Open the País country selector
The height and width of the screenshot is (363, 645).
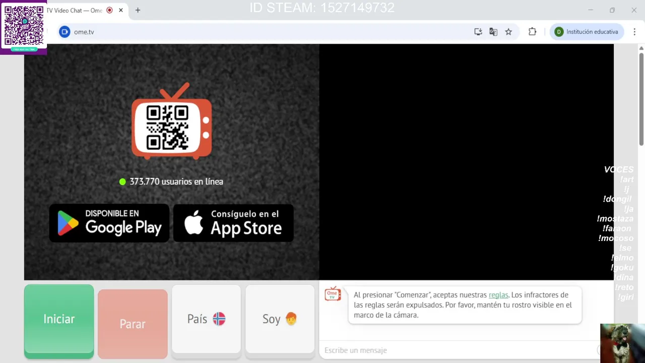click(206, 319)
